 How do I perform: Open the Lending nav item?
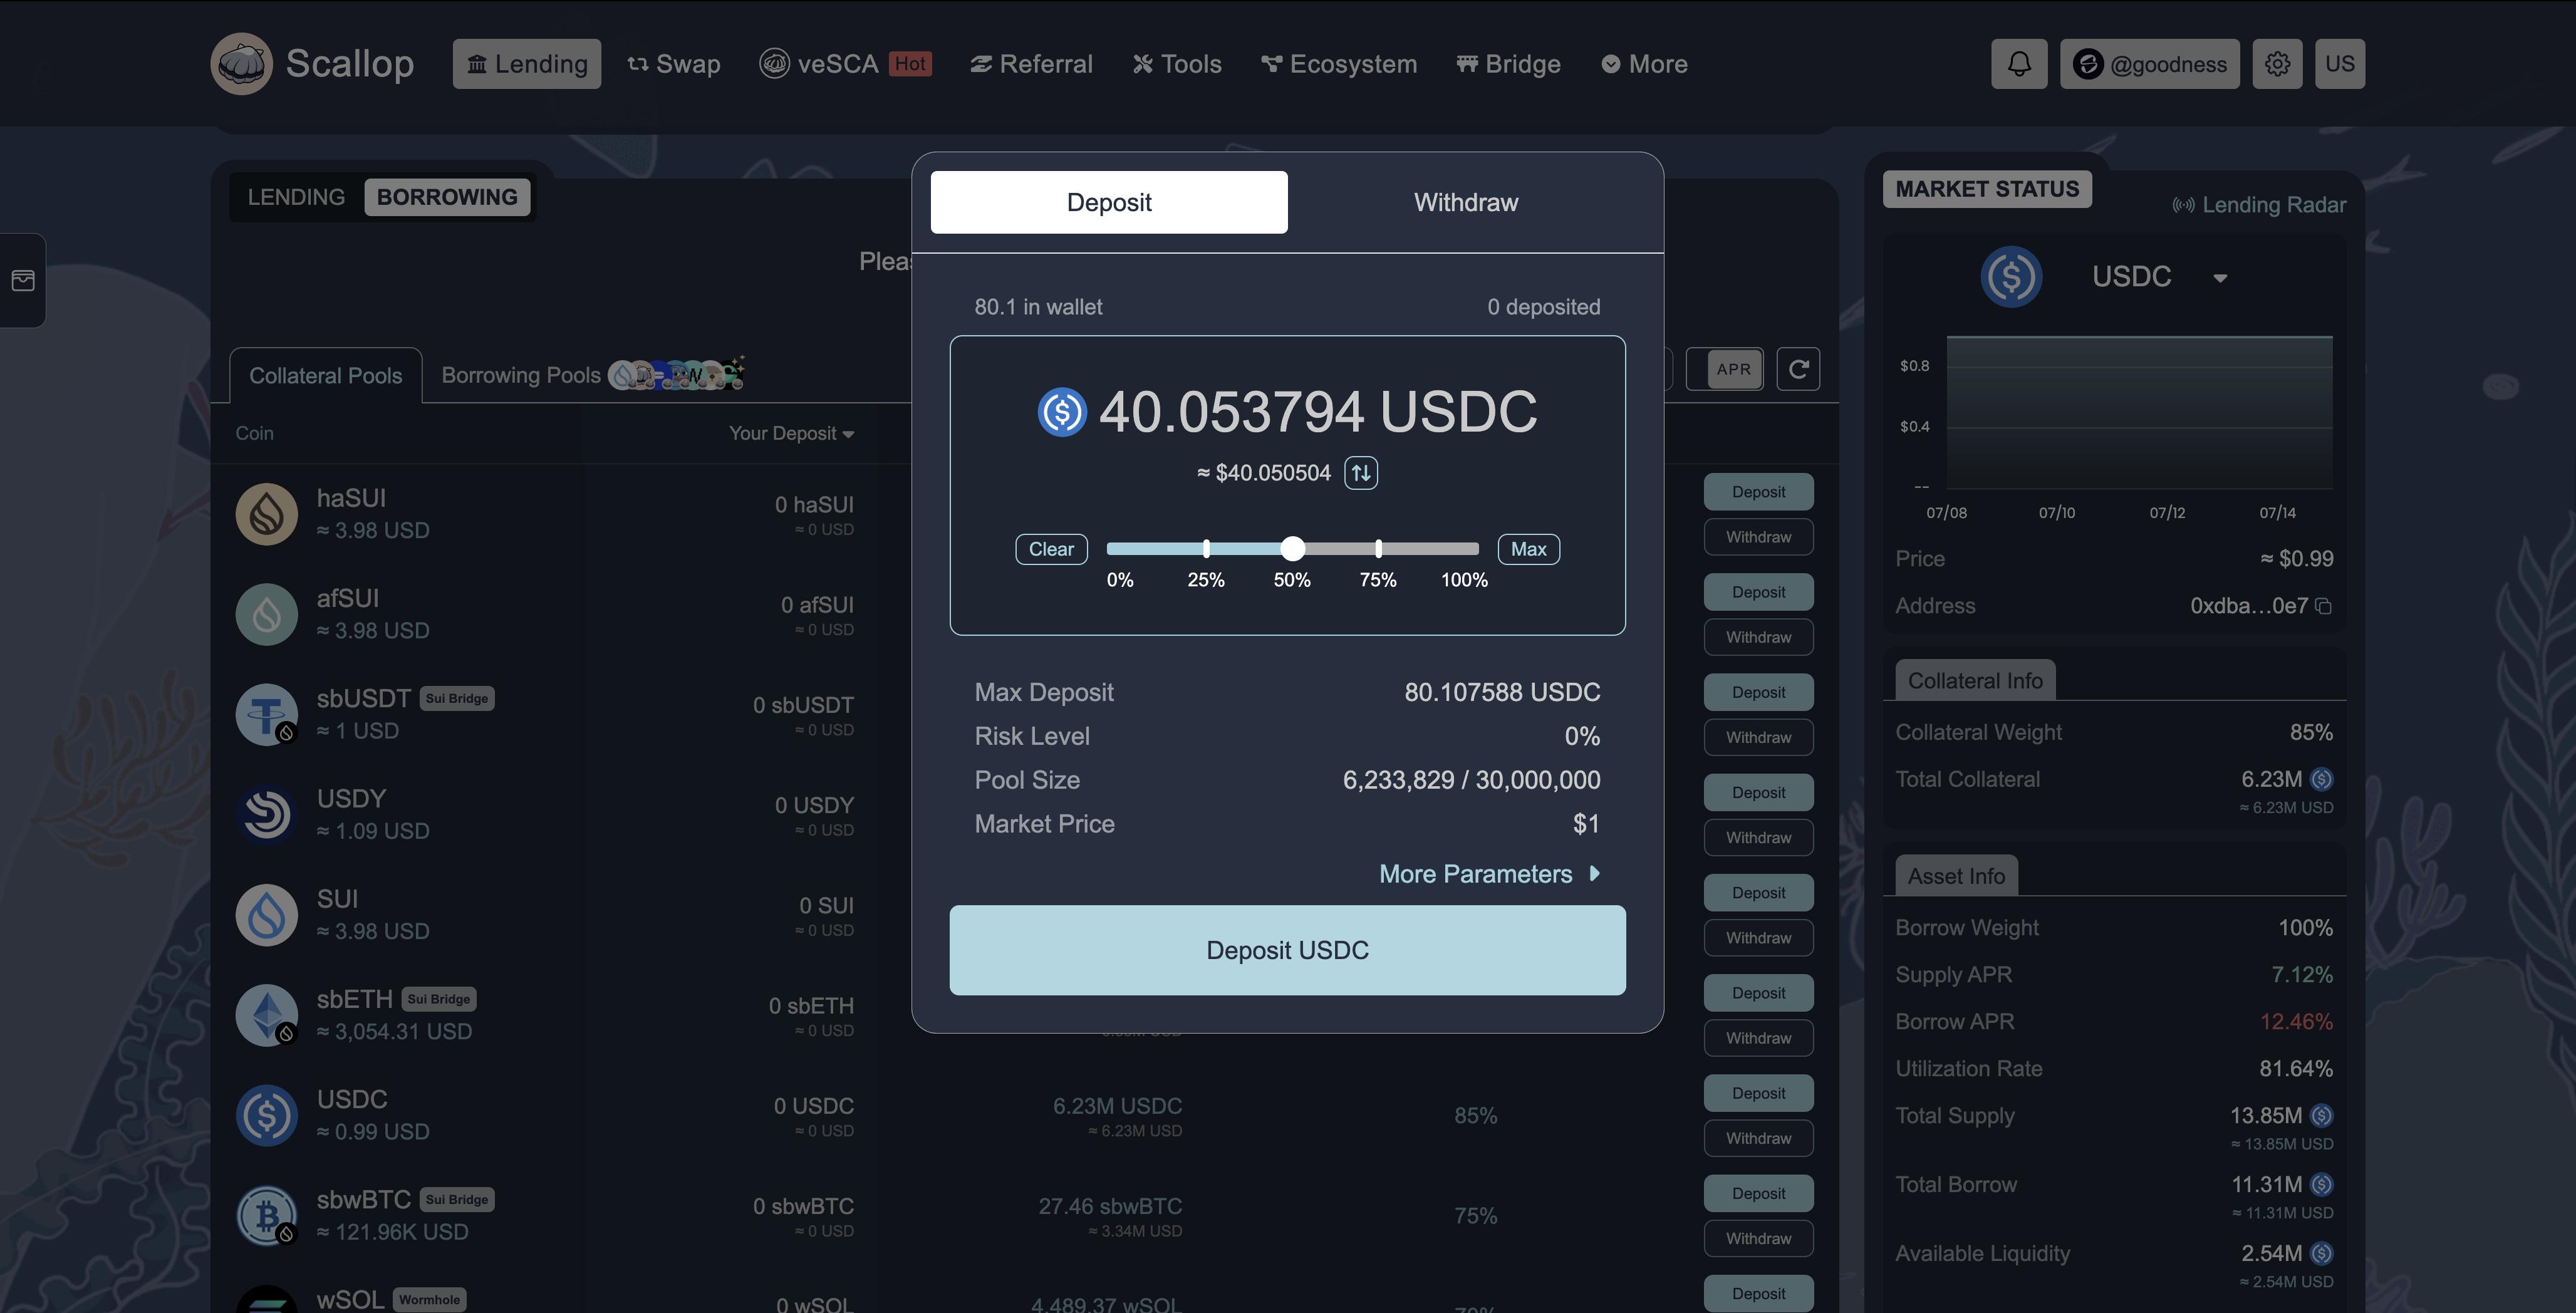[x=527, y=64]
